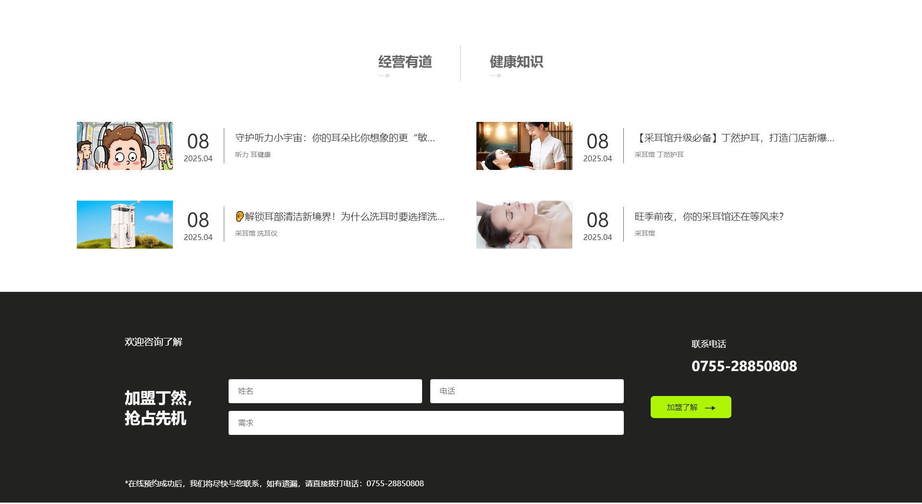The width and height of the screenshot is (922, 504).
Task: Open the ear-cleaning device thumbnail image
Action: 125,225
